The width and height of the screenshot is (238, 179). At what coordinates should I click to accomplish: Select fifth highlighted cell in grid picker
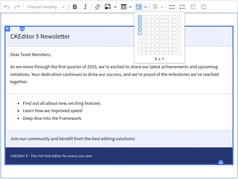[x=140, y=33]
